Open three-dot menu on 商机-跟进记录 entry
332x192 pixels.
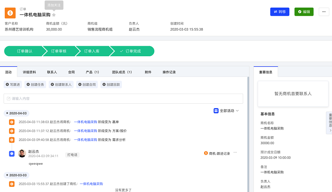235,153
